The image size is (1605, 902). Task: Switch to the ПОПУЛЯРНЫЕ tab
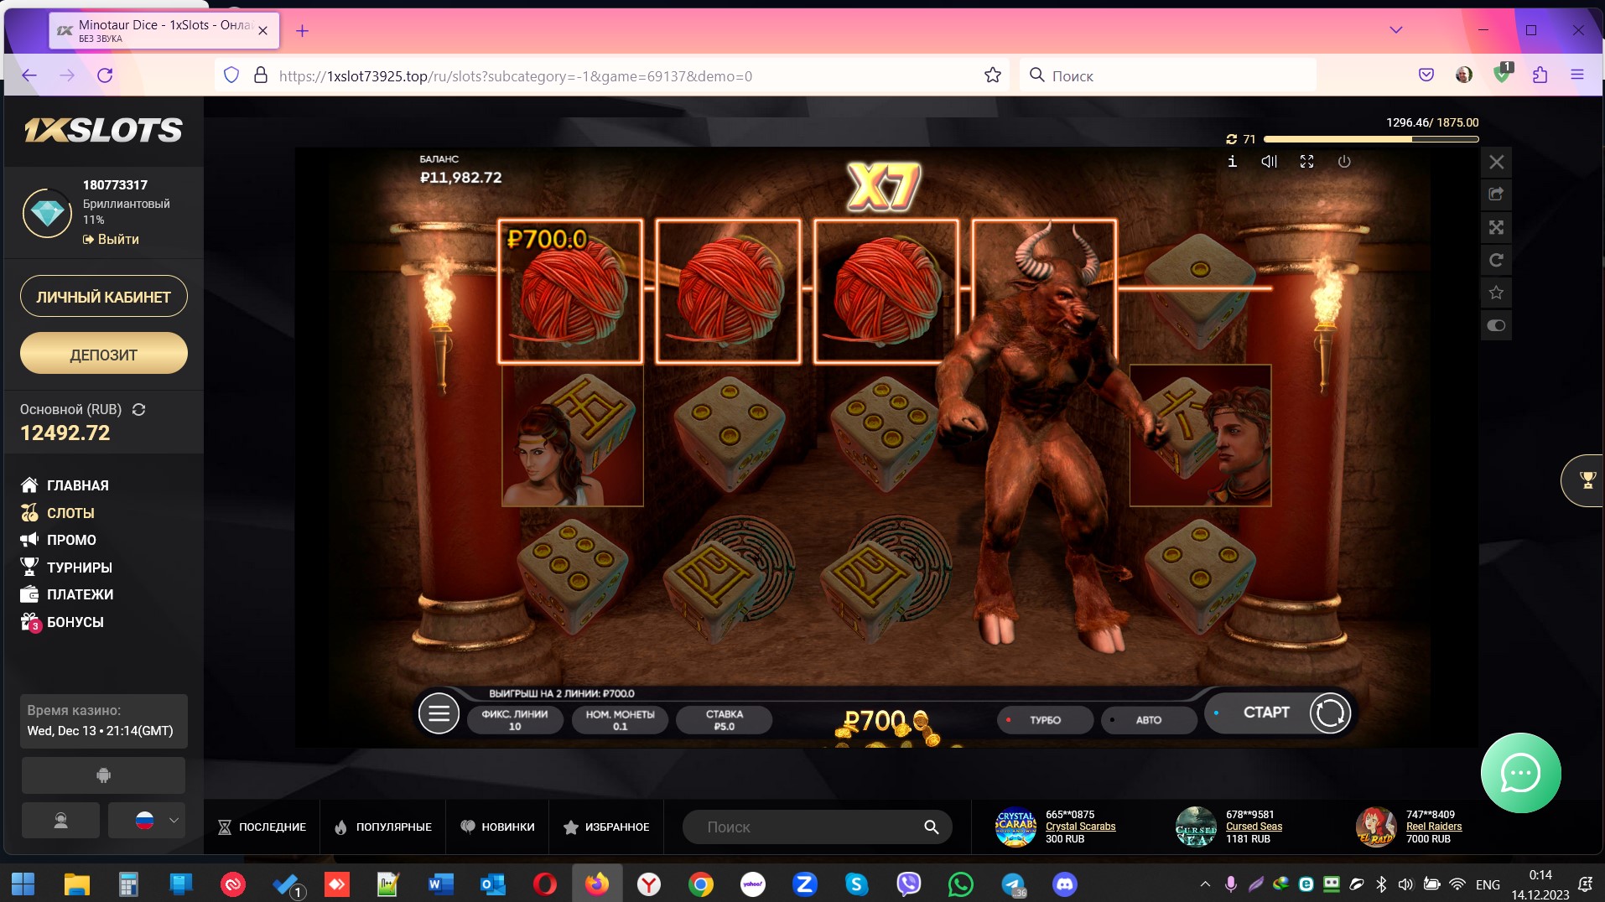383,827
